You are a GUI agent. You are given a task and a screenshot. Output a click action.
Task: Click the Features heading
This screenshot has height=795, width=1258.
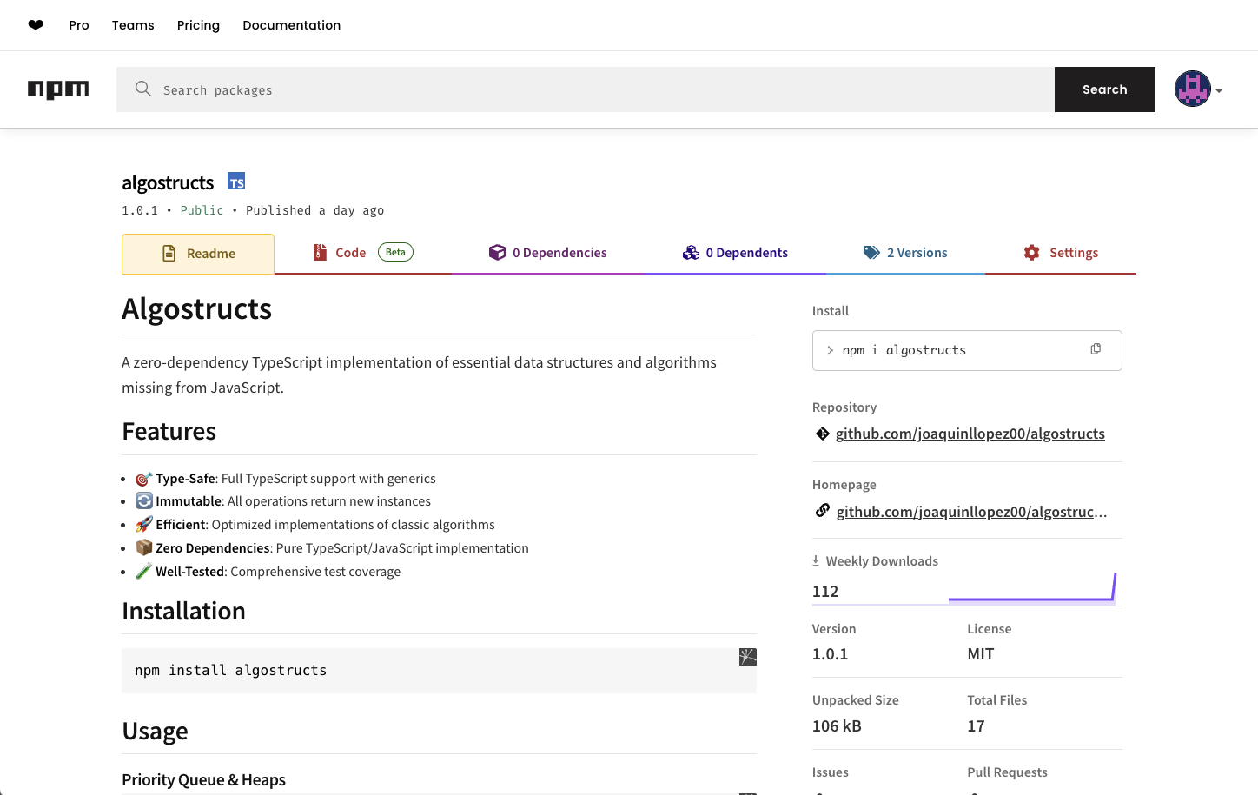[169, 432]
